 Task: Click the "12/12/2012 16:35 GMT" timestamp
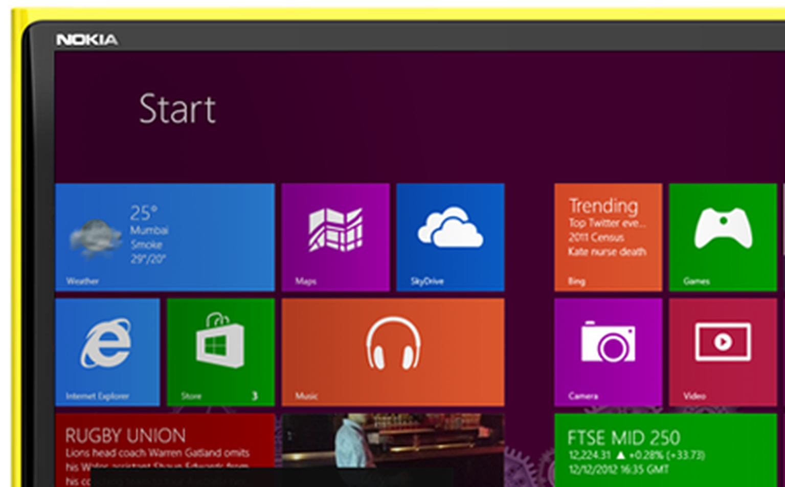point(618,469)
